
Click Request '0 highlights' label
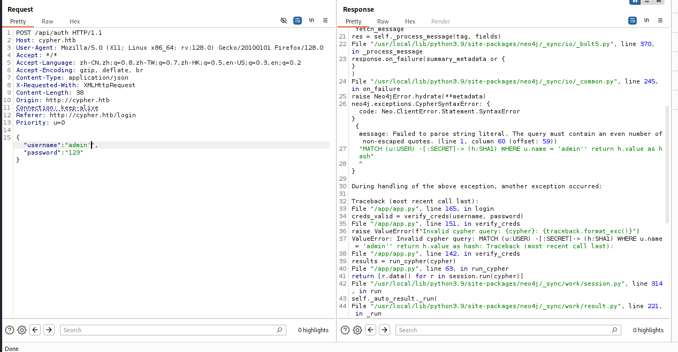(313, 330)
